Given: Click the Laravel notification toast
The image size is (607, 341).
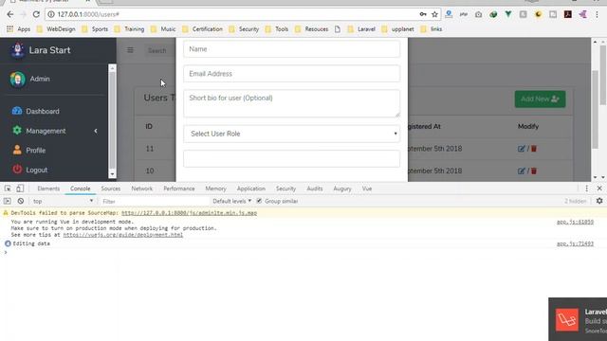Looking at the screenshot, I should coord(578,319).
